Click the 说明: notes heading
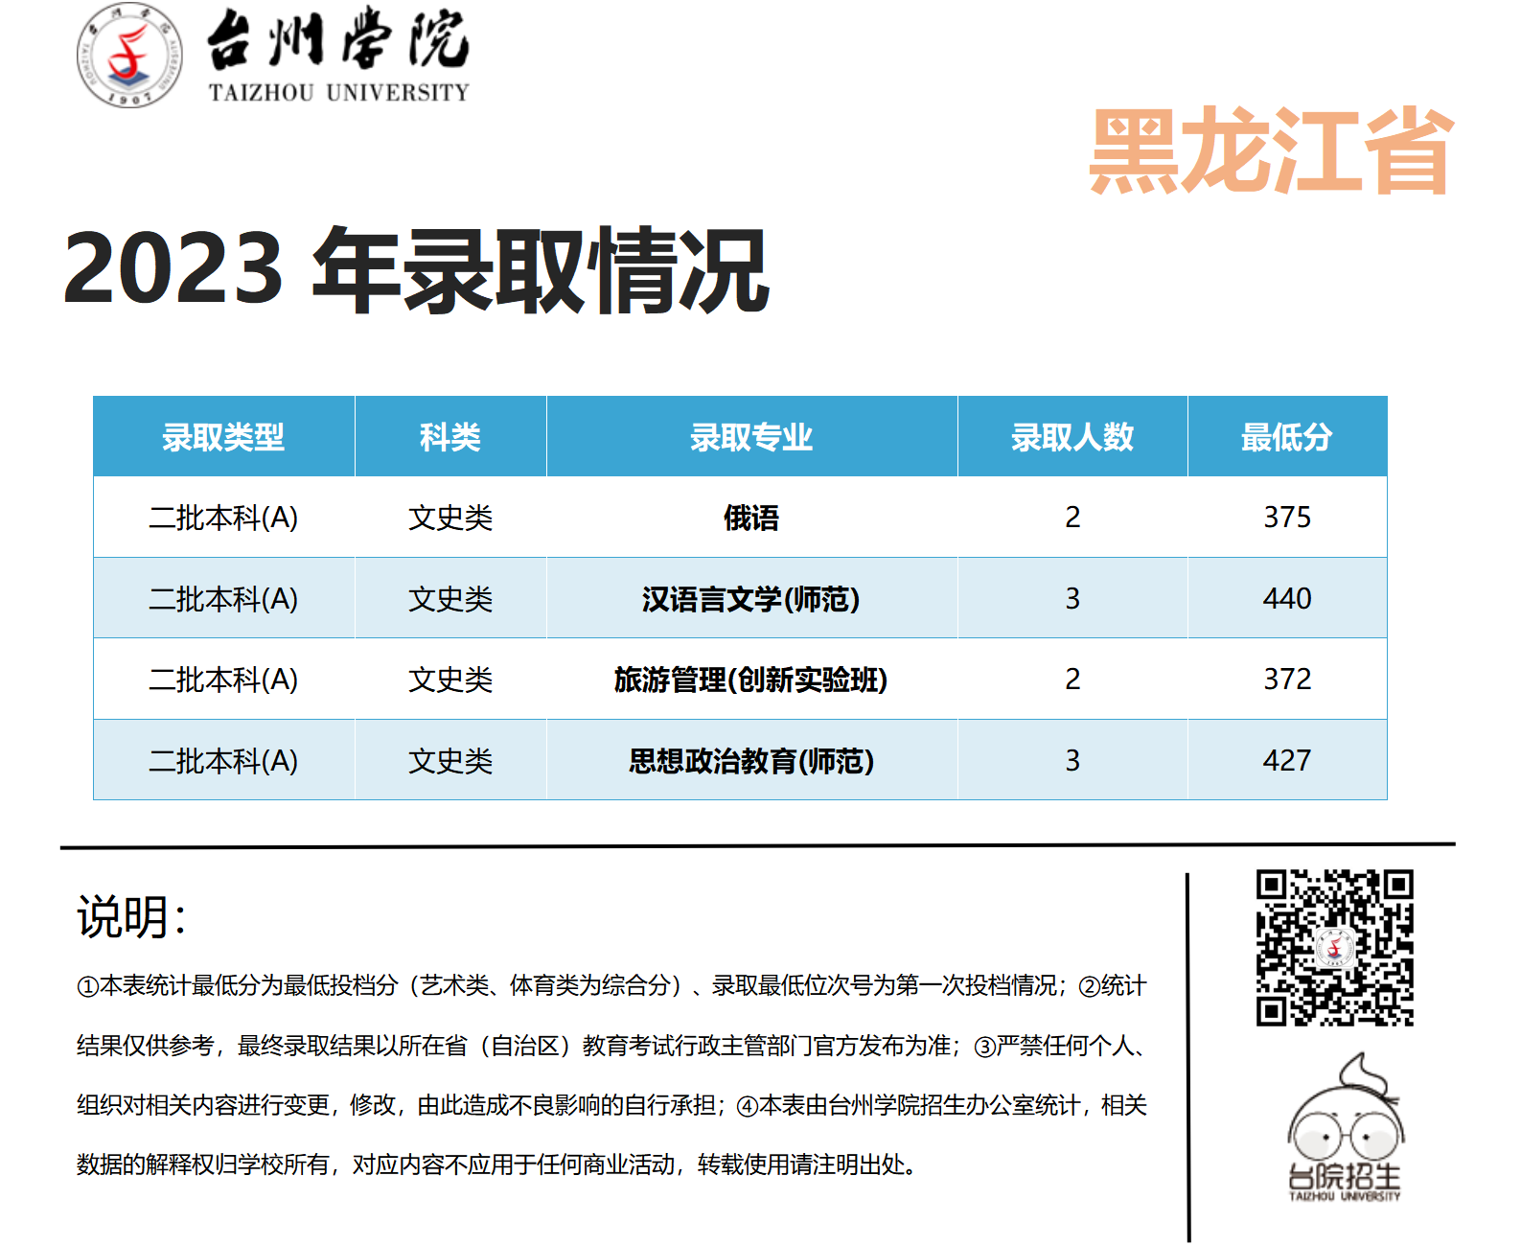This screenshot has width=1521, height=1245. pos(131,917)
